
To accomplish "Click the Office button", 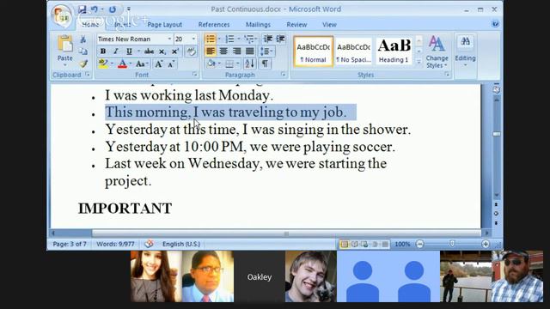I will pyautogui.click(x=62, y=15).
